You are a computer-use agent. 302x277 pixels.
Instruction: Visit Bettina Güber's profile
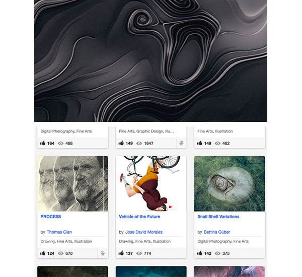(217, 232)
